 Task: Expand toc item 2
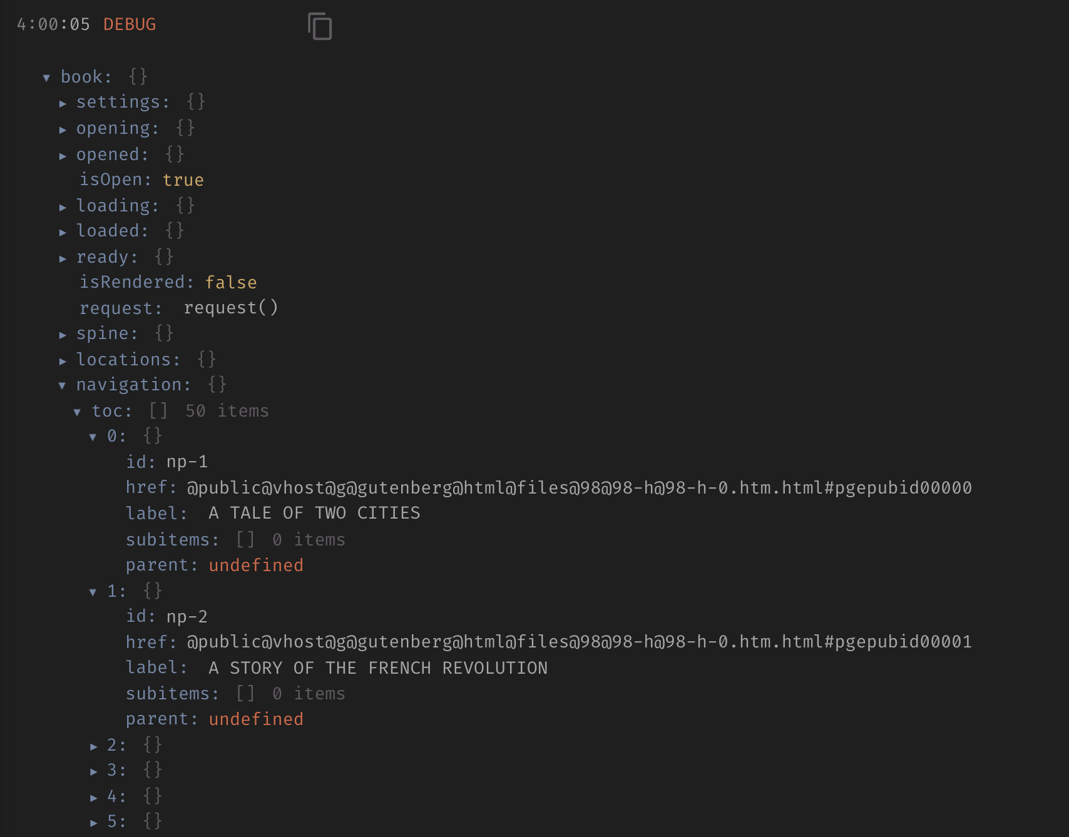(93, 745)
